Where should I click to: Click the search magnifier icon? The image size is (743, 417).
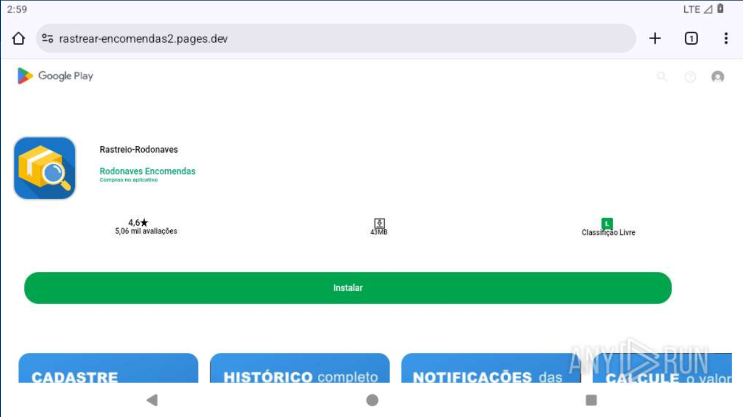662,77
